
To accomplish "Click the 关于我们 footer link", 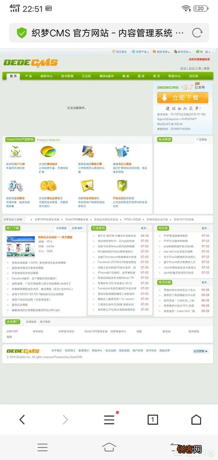I will pyautogui.click(x=57, y=350).
